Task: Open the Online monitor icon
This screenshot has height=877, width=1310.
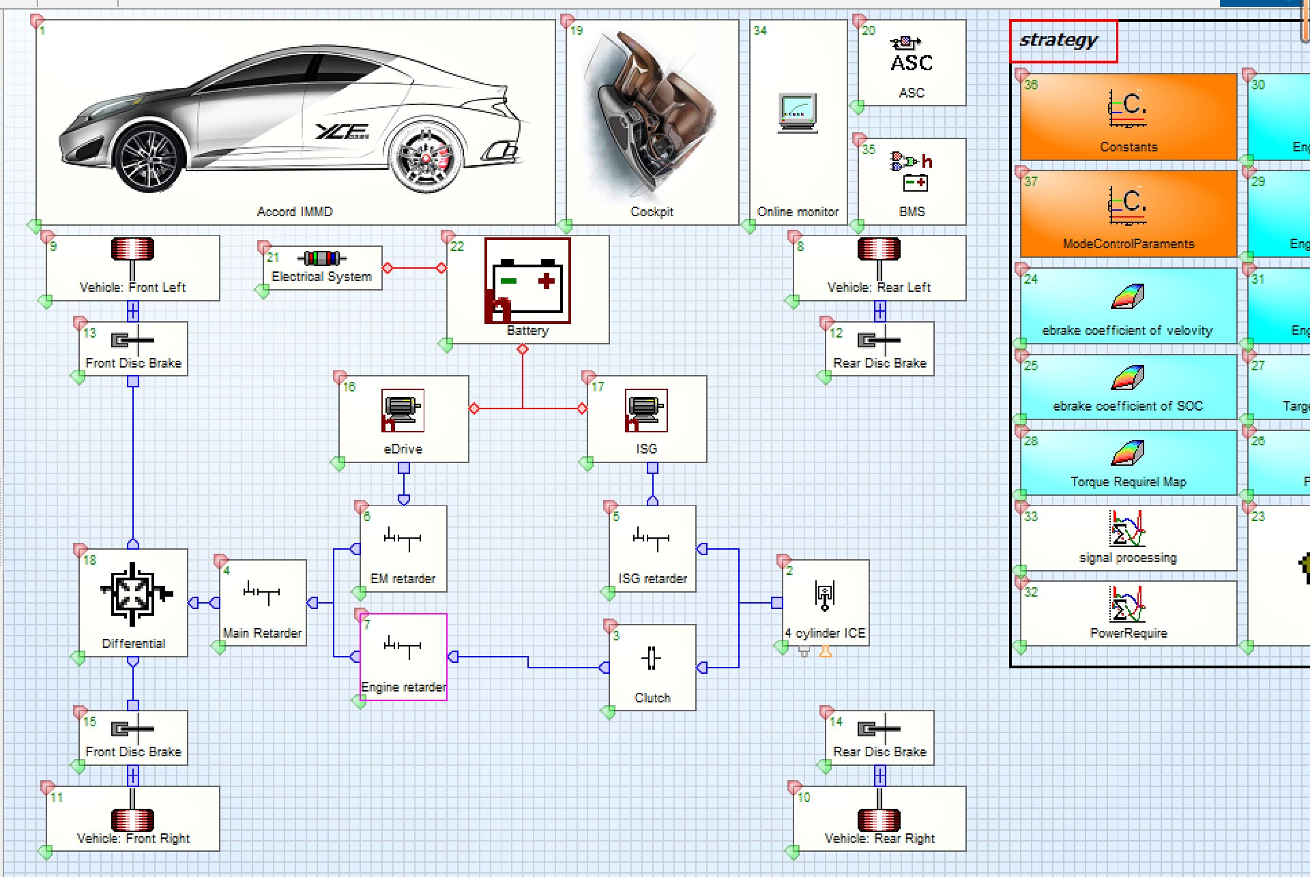Action: 798,113
